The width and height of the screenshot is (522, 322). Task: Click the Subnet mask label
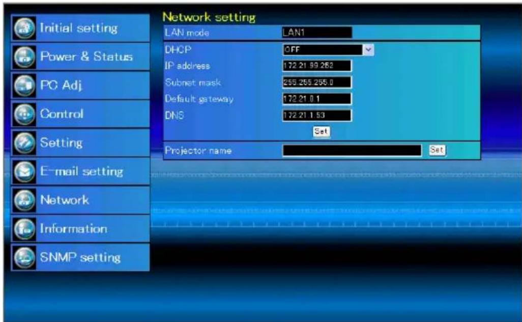tap(193, 83)
